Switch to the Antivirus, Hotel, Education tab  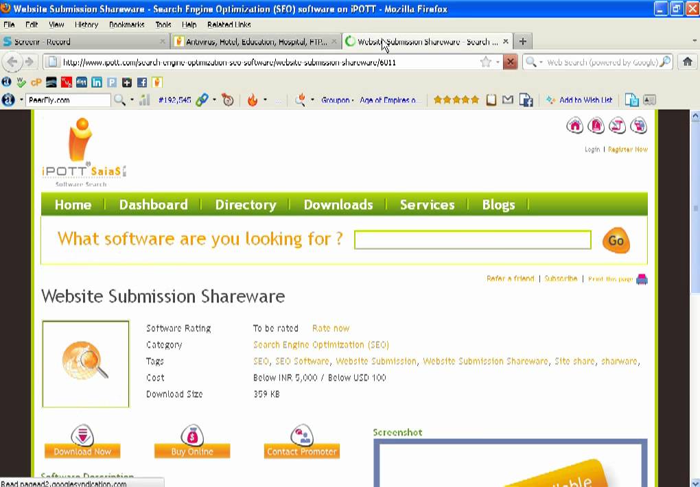(256, 42)
